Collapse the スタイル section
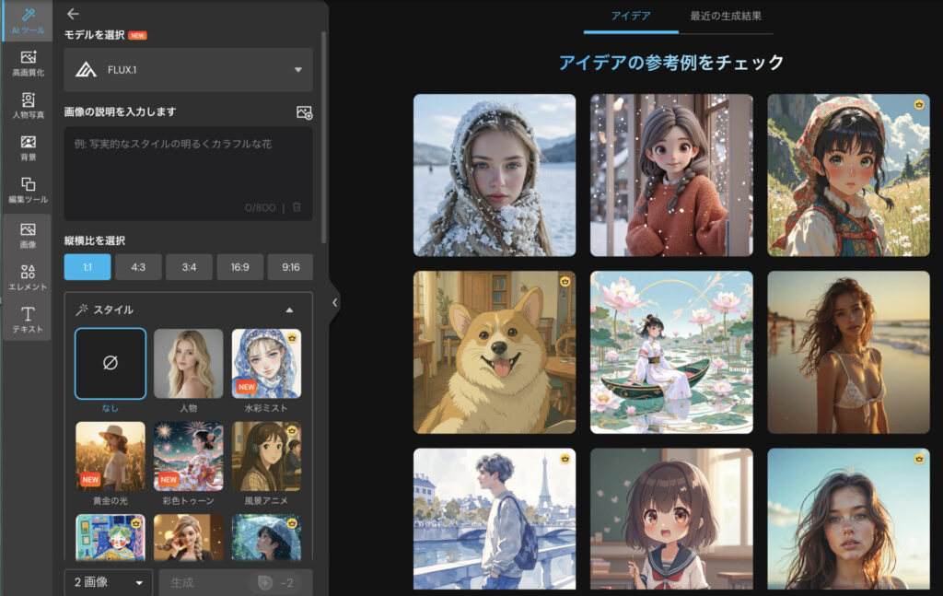 (x=289, y=310)
